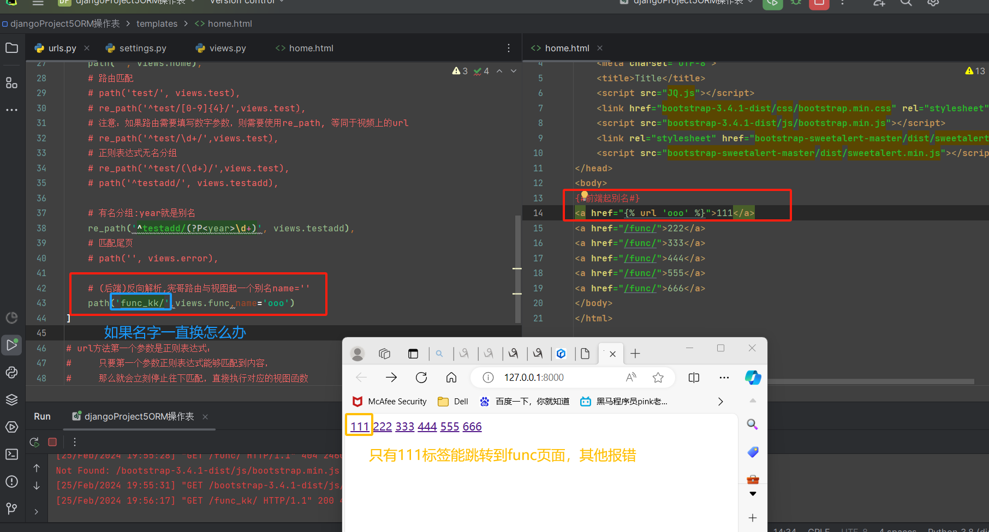This screenshot has width=989, height=532.
Task: Add page to favorites star icon
Action: pyautogui.click(x=658, y=378)
